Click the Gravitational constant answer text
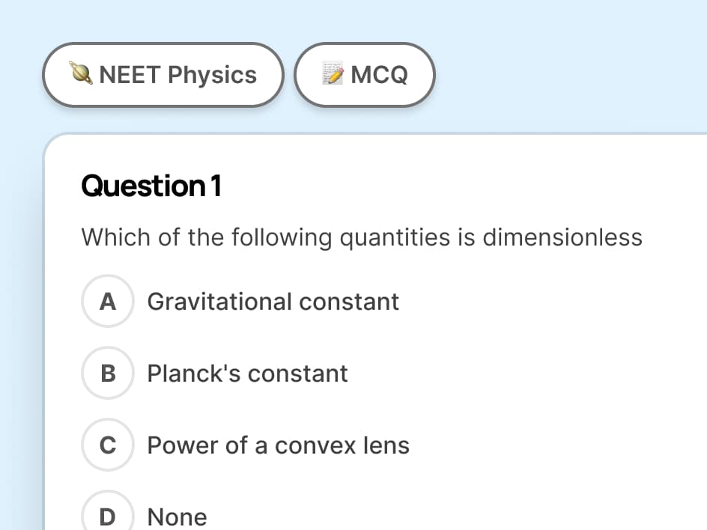The height and width of the screenshot is (530, 707). (x=273, y=302)
